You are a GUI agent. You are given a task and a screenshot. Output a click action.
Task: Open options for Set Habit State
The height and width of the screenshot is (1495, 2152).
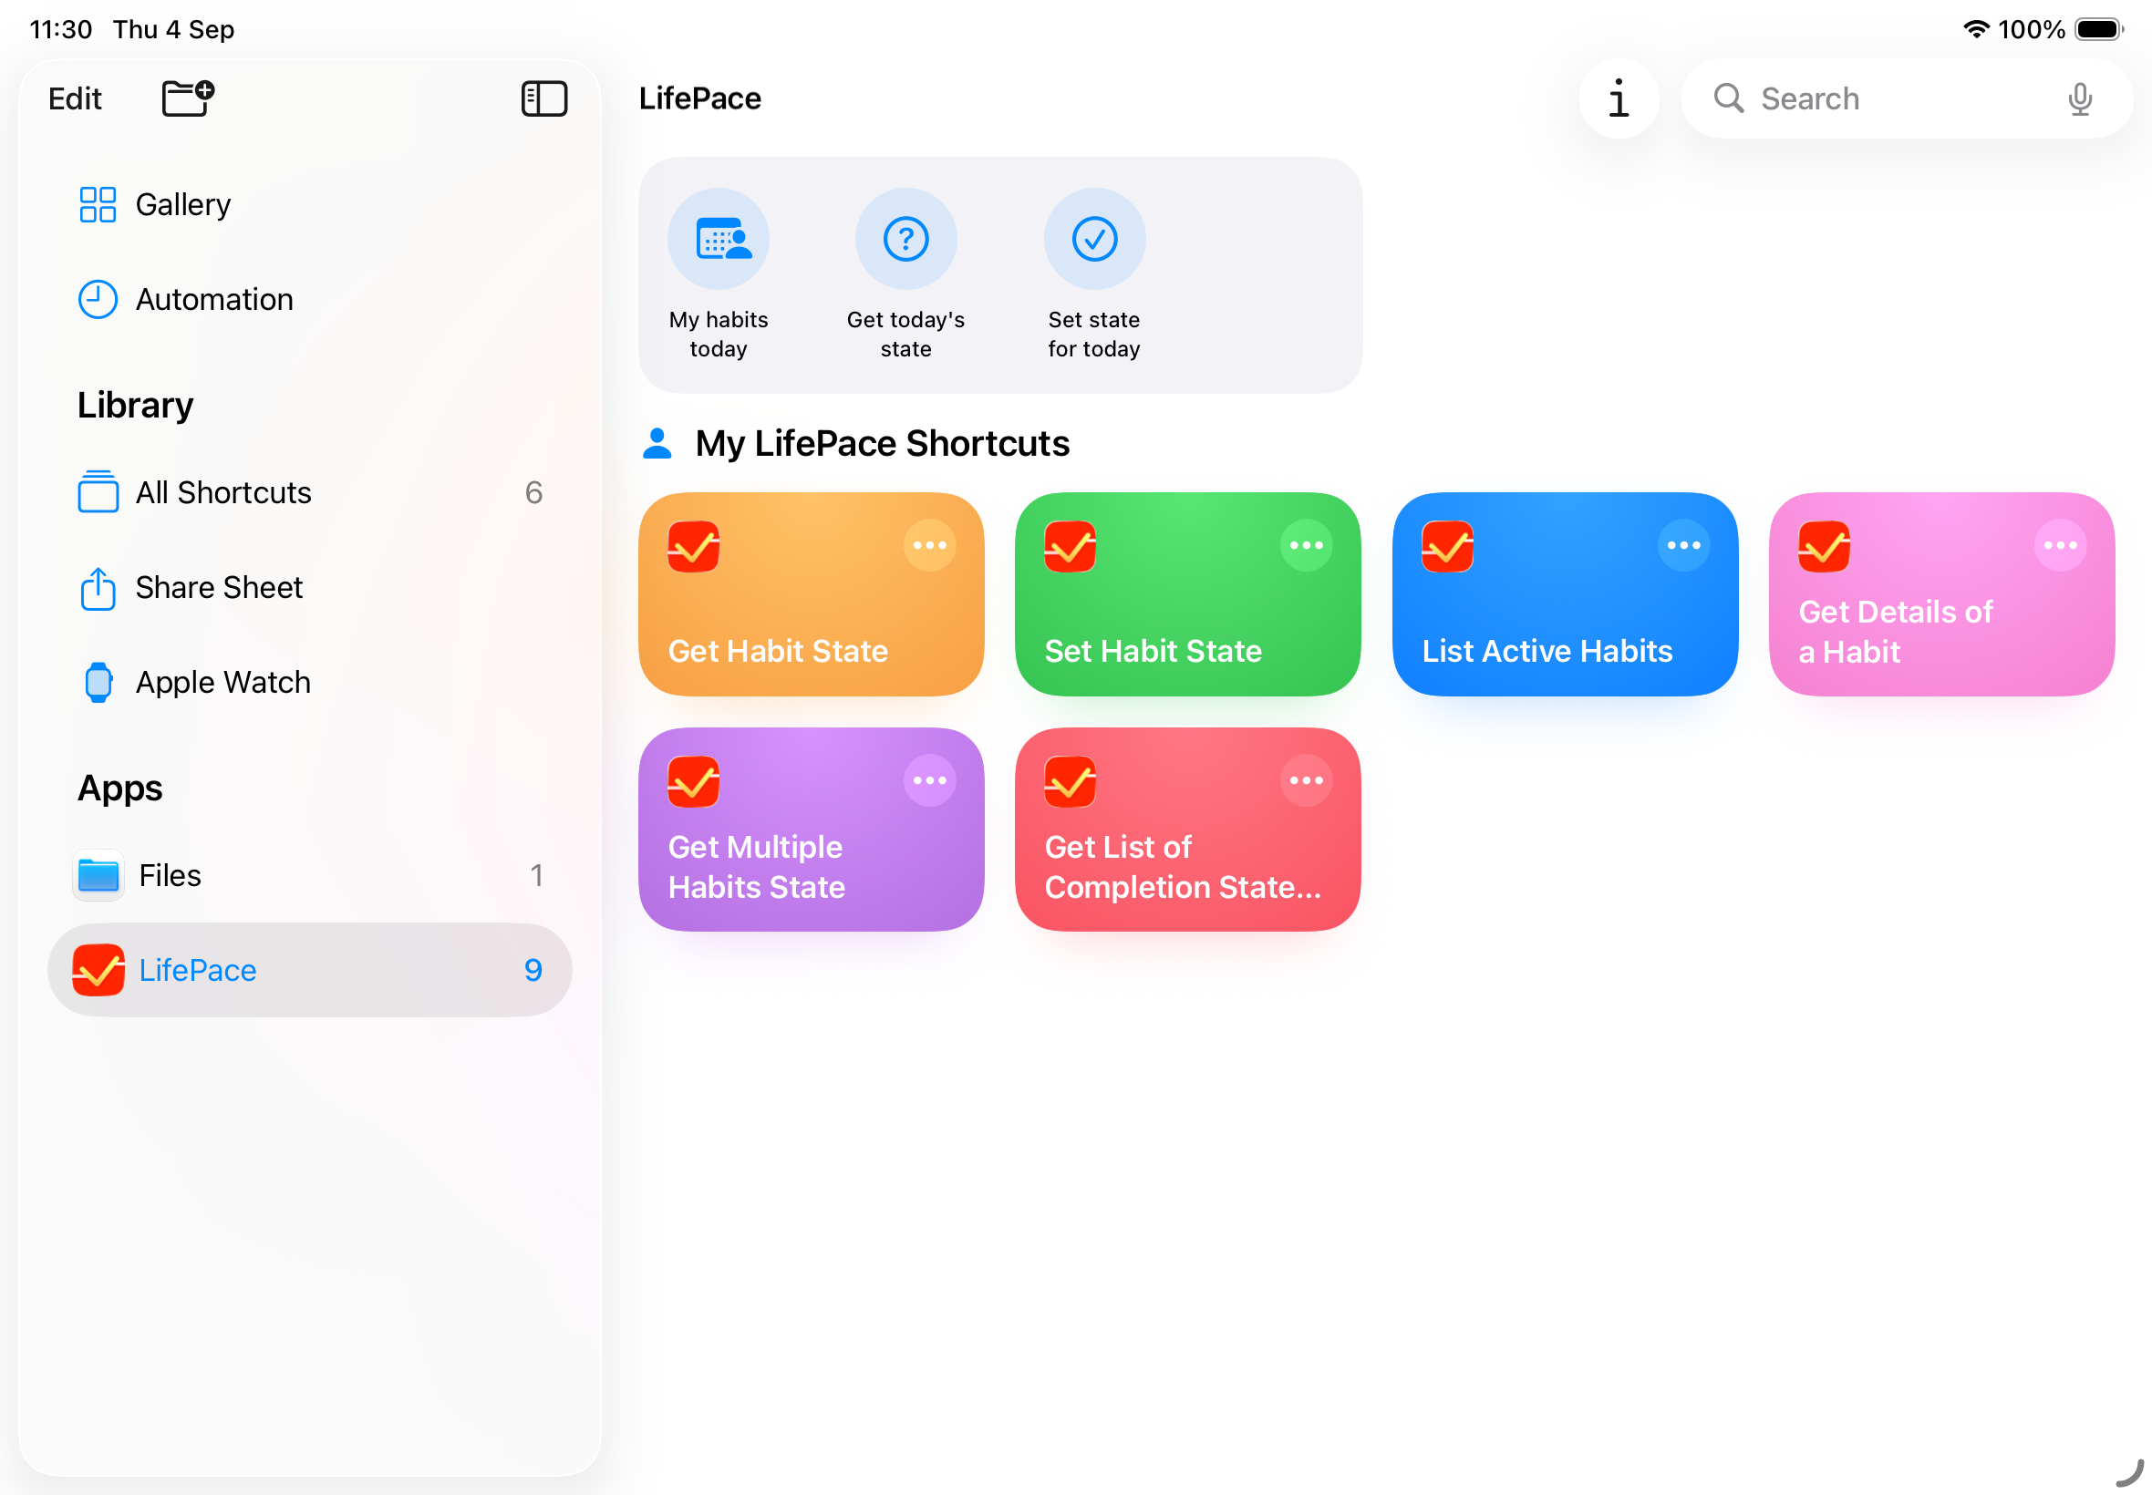coord(1306,545)
